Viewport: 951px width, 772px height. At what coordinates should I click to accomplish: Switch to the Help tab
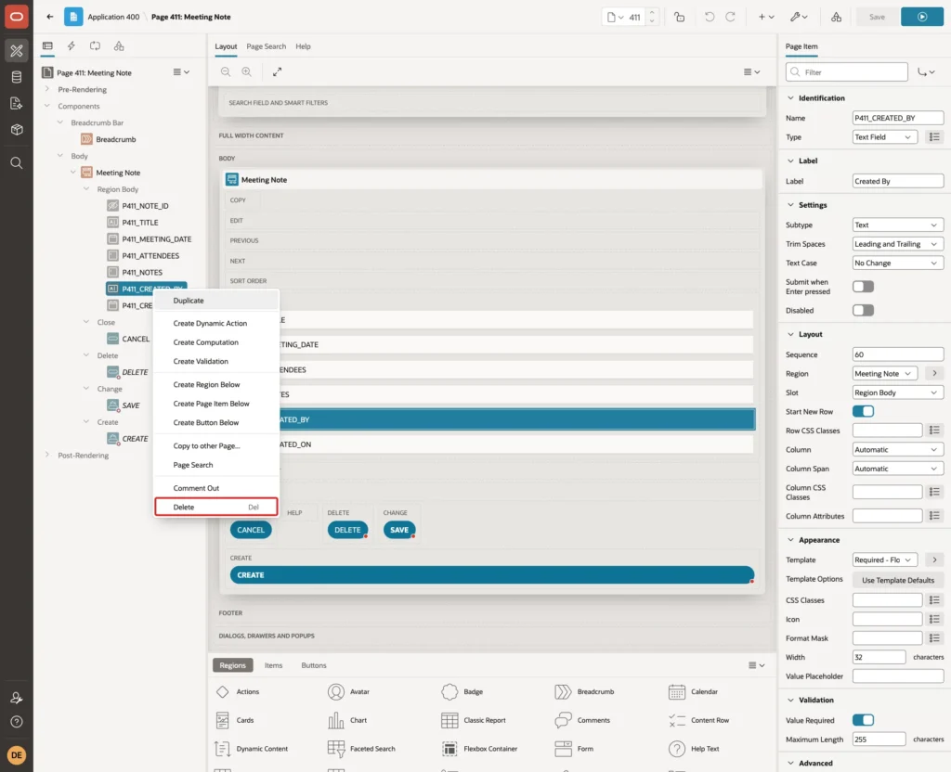pyautogui.click(x=304, y=46)
